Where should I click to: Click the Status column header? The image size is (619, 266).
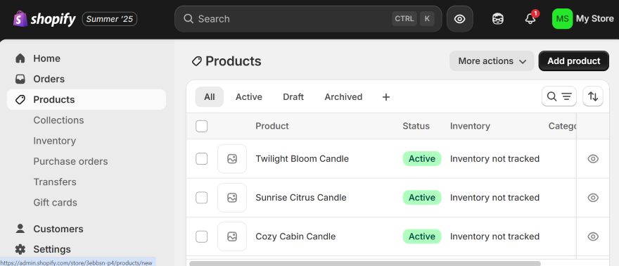point(416,126)
